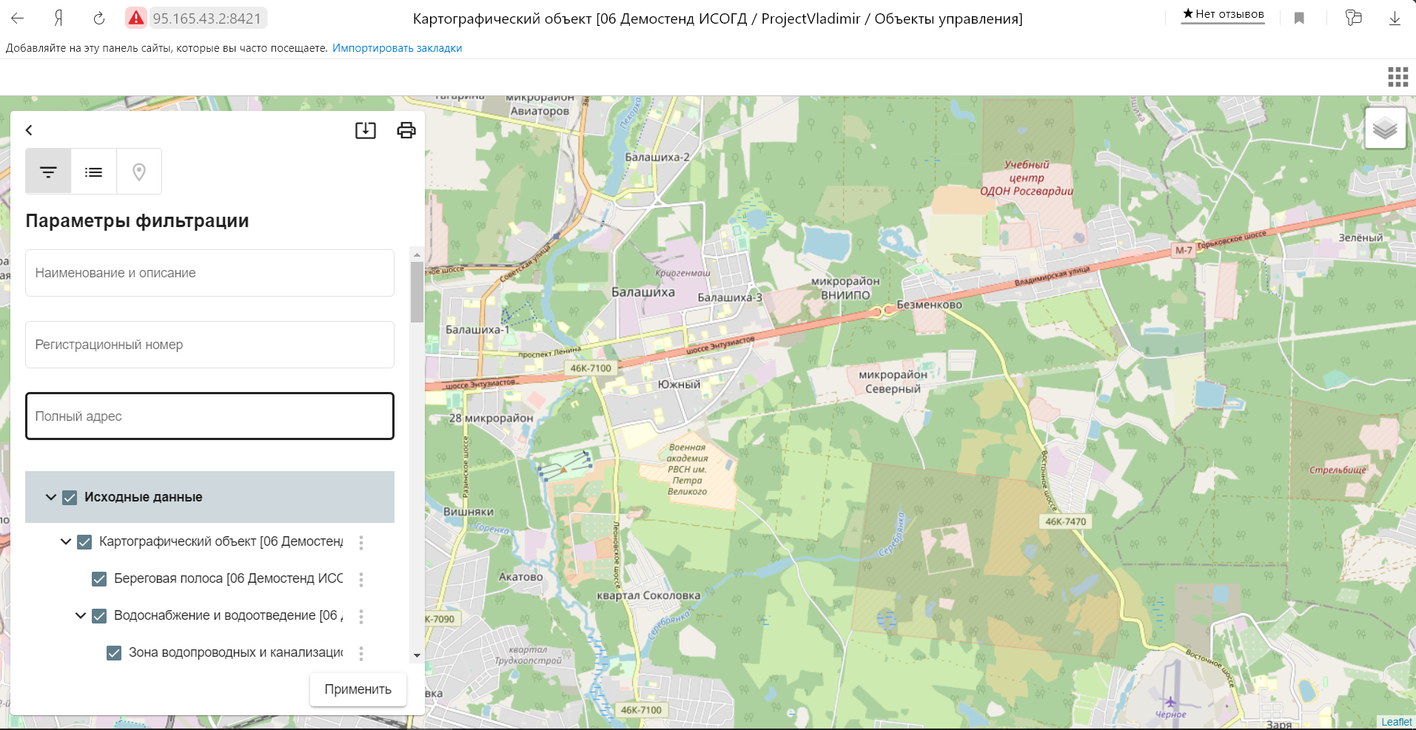The width and height of the screenshot is (1416, 730).
Task: Go back with the browser back arrow
Action: point(18,18)
